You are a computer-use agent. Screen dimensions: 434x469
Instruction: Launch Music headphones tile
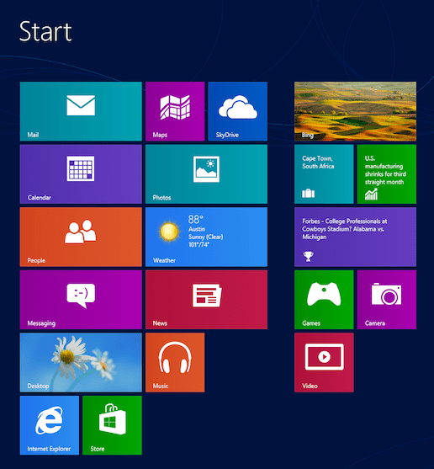[175, 363]
